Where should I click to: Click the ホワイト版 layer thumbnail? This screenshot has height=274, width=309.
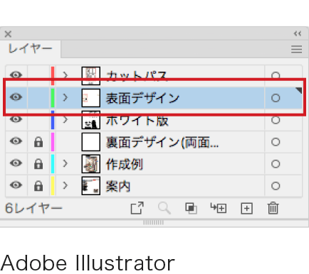[x=91, y=120]
